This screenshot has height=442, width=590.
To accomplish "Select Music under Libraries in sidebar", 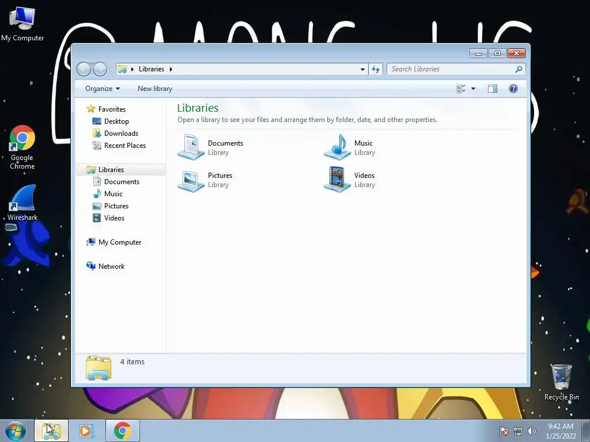I will [x=114, y=194].
